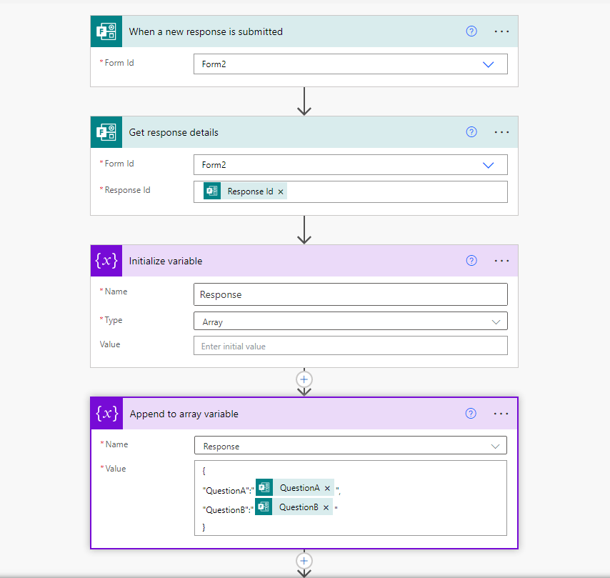This screenshot has width=610, height=578.
Task: Click the Forms icon on the QuestionB token
Action: coord(263,507)
